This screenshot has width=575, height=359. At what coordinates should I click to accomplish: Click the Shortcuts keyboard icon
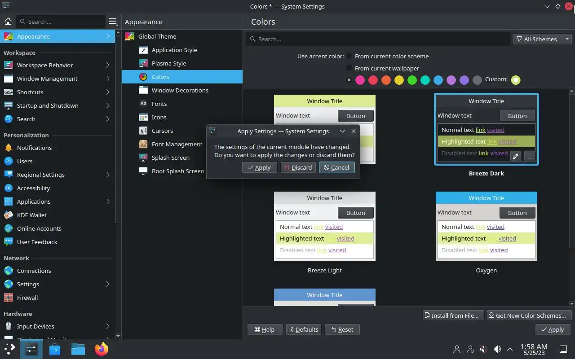click(8, 92)
